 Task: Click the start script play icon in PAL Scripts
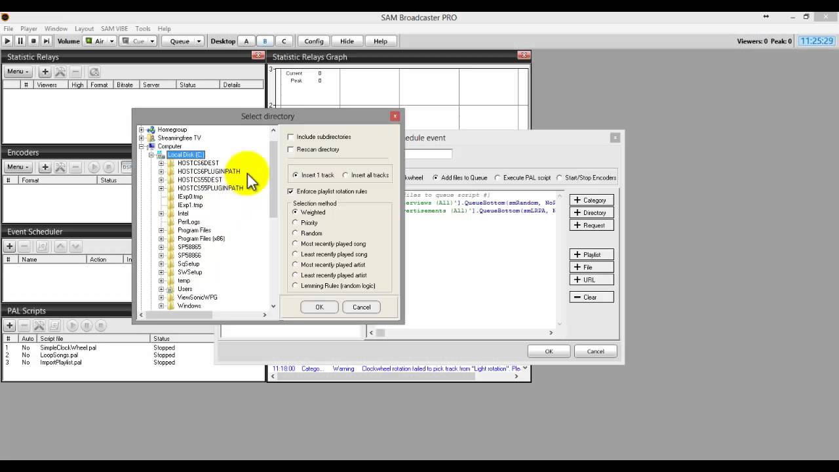tap(72, 325)
